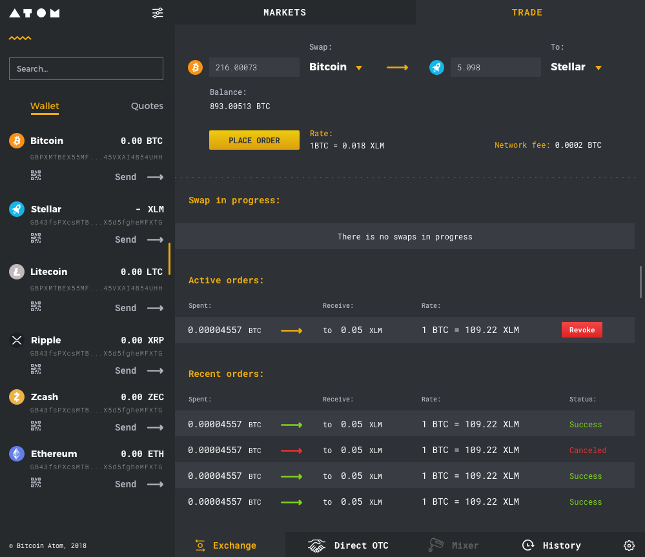Click the Stellar wallet address text
The height and width of the screenshot is (557, 645).
click(x=96, y=223)
